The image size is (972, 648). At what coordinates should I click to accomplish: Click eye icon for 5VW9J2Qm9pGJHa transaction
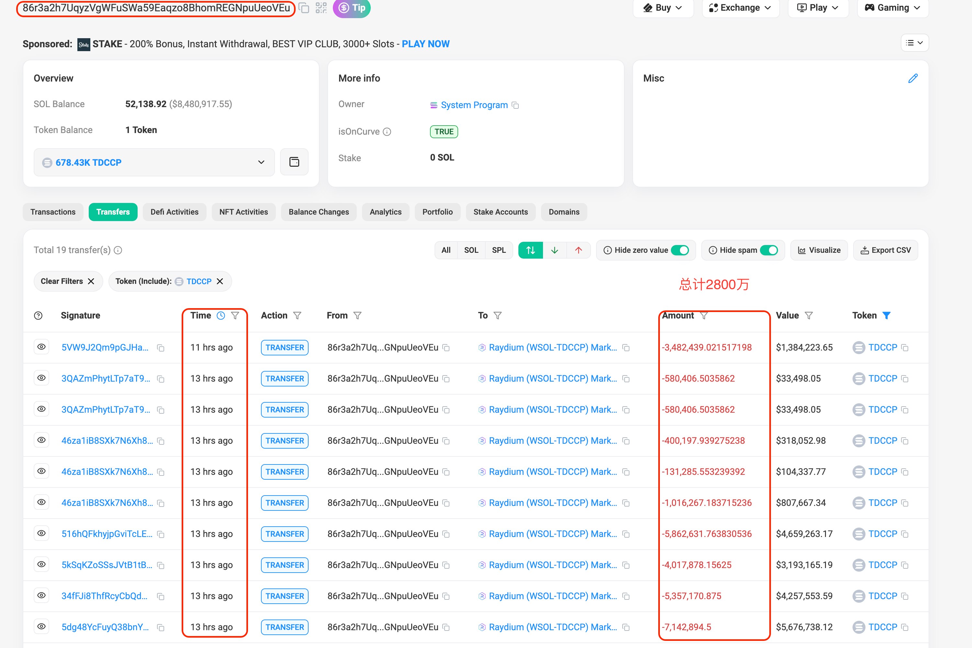pos(41,347)
